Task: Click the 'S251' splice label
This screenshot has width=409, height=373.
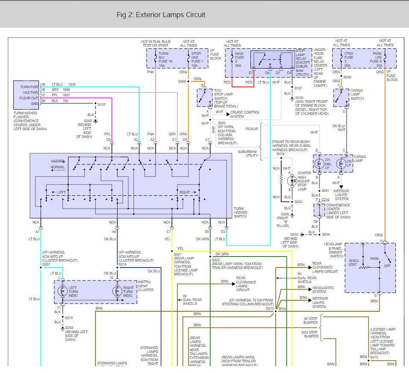Action: pyautogui.click(x=325, y=191)
